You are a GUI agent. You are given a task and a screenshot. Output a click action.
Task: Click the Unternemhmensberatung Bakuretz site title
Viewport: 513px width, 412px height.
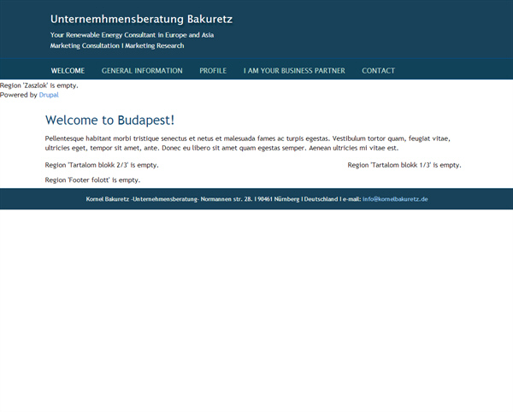pyautogui.click(x=141, y=20)
